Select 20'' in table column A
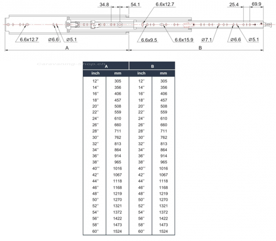276x241 pixels. (x=96, y=106)
